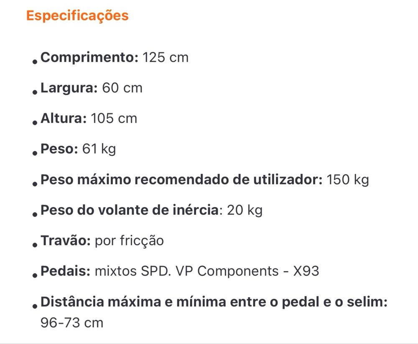Click the 125 cm length value
This screenshot has width=418, height=344.
(166, 58)
